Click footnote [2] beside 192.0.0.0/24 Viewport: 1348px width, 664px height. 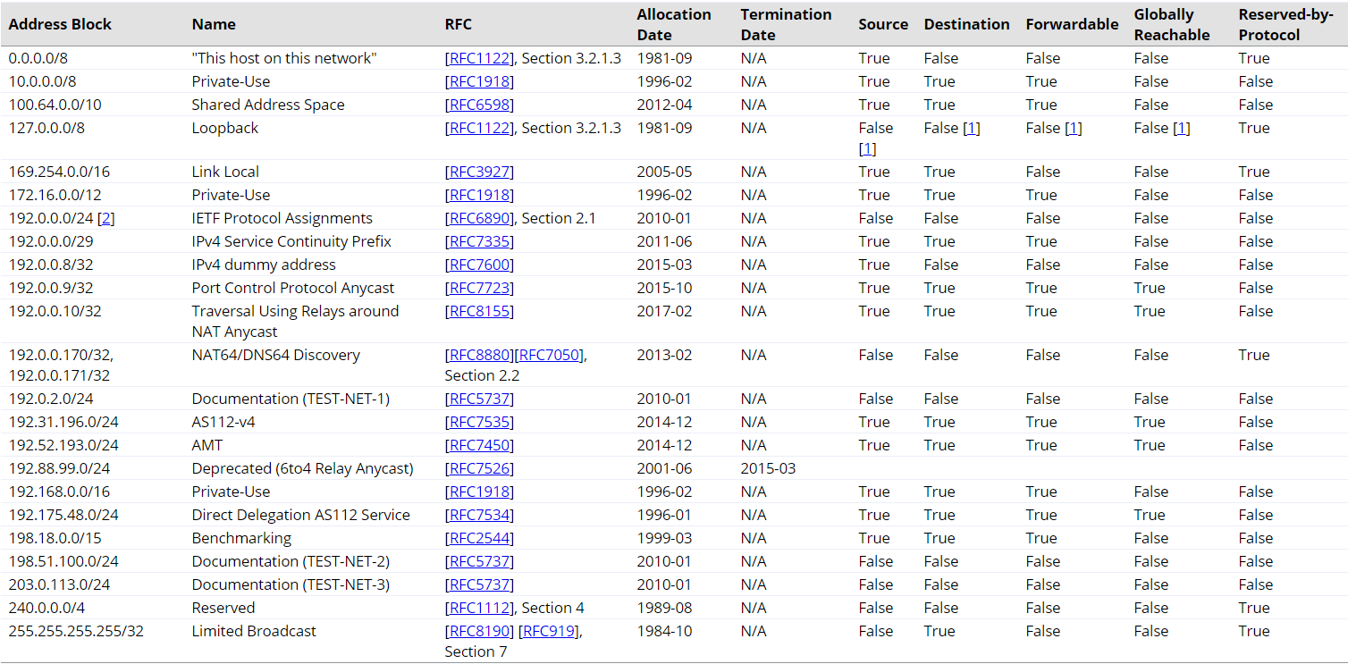point(106,218)
